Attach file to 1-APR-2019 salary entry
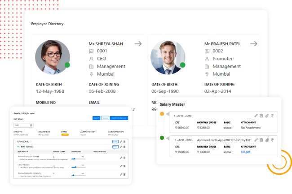This screenshot has width=292, height=194. pos(267,116)
